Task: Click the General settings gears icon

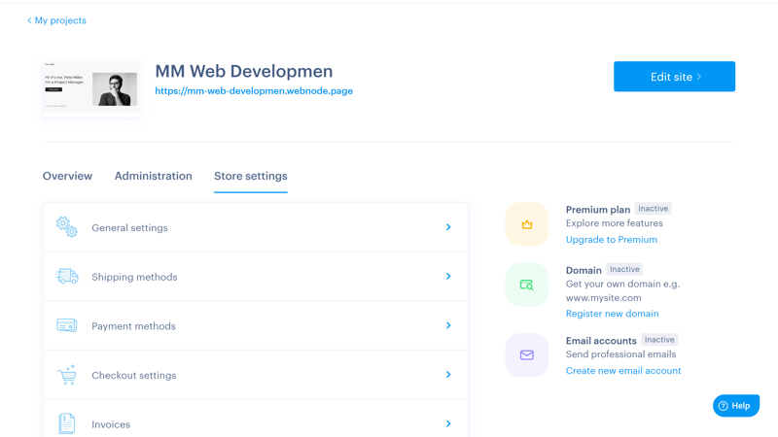Action: point(66,227)
